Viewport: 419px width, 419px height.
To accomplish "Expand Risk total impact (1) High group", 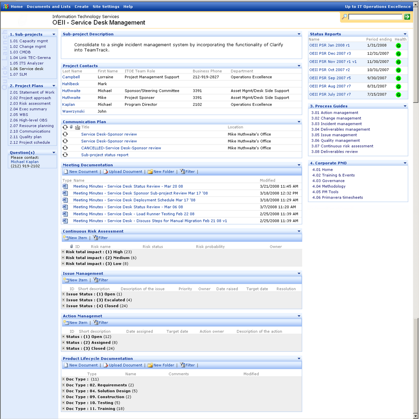I will [x=63, y=252].
